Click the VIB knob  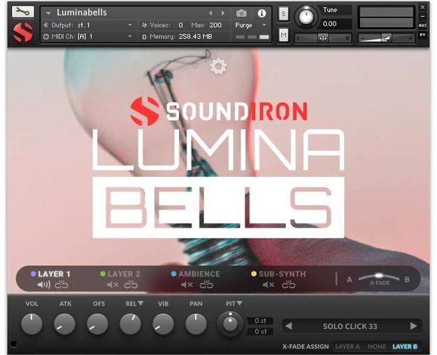[x=163, y=324]
